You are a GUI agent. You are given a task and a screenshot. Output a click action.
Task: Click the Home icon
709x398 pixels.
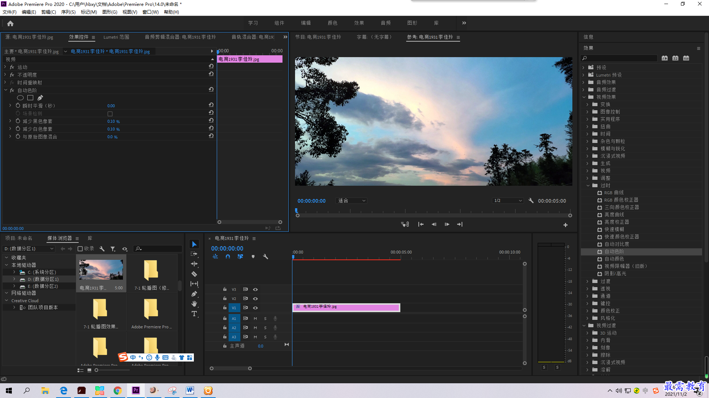pos(10,23)
